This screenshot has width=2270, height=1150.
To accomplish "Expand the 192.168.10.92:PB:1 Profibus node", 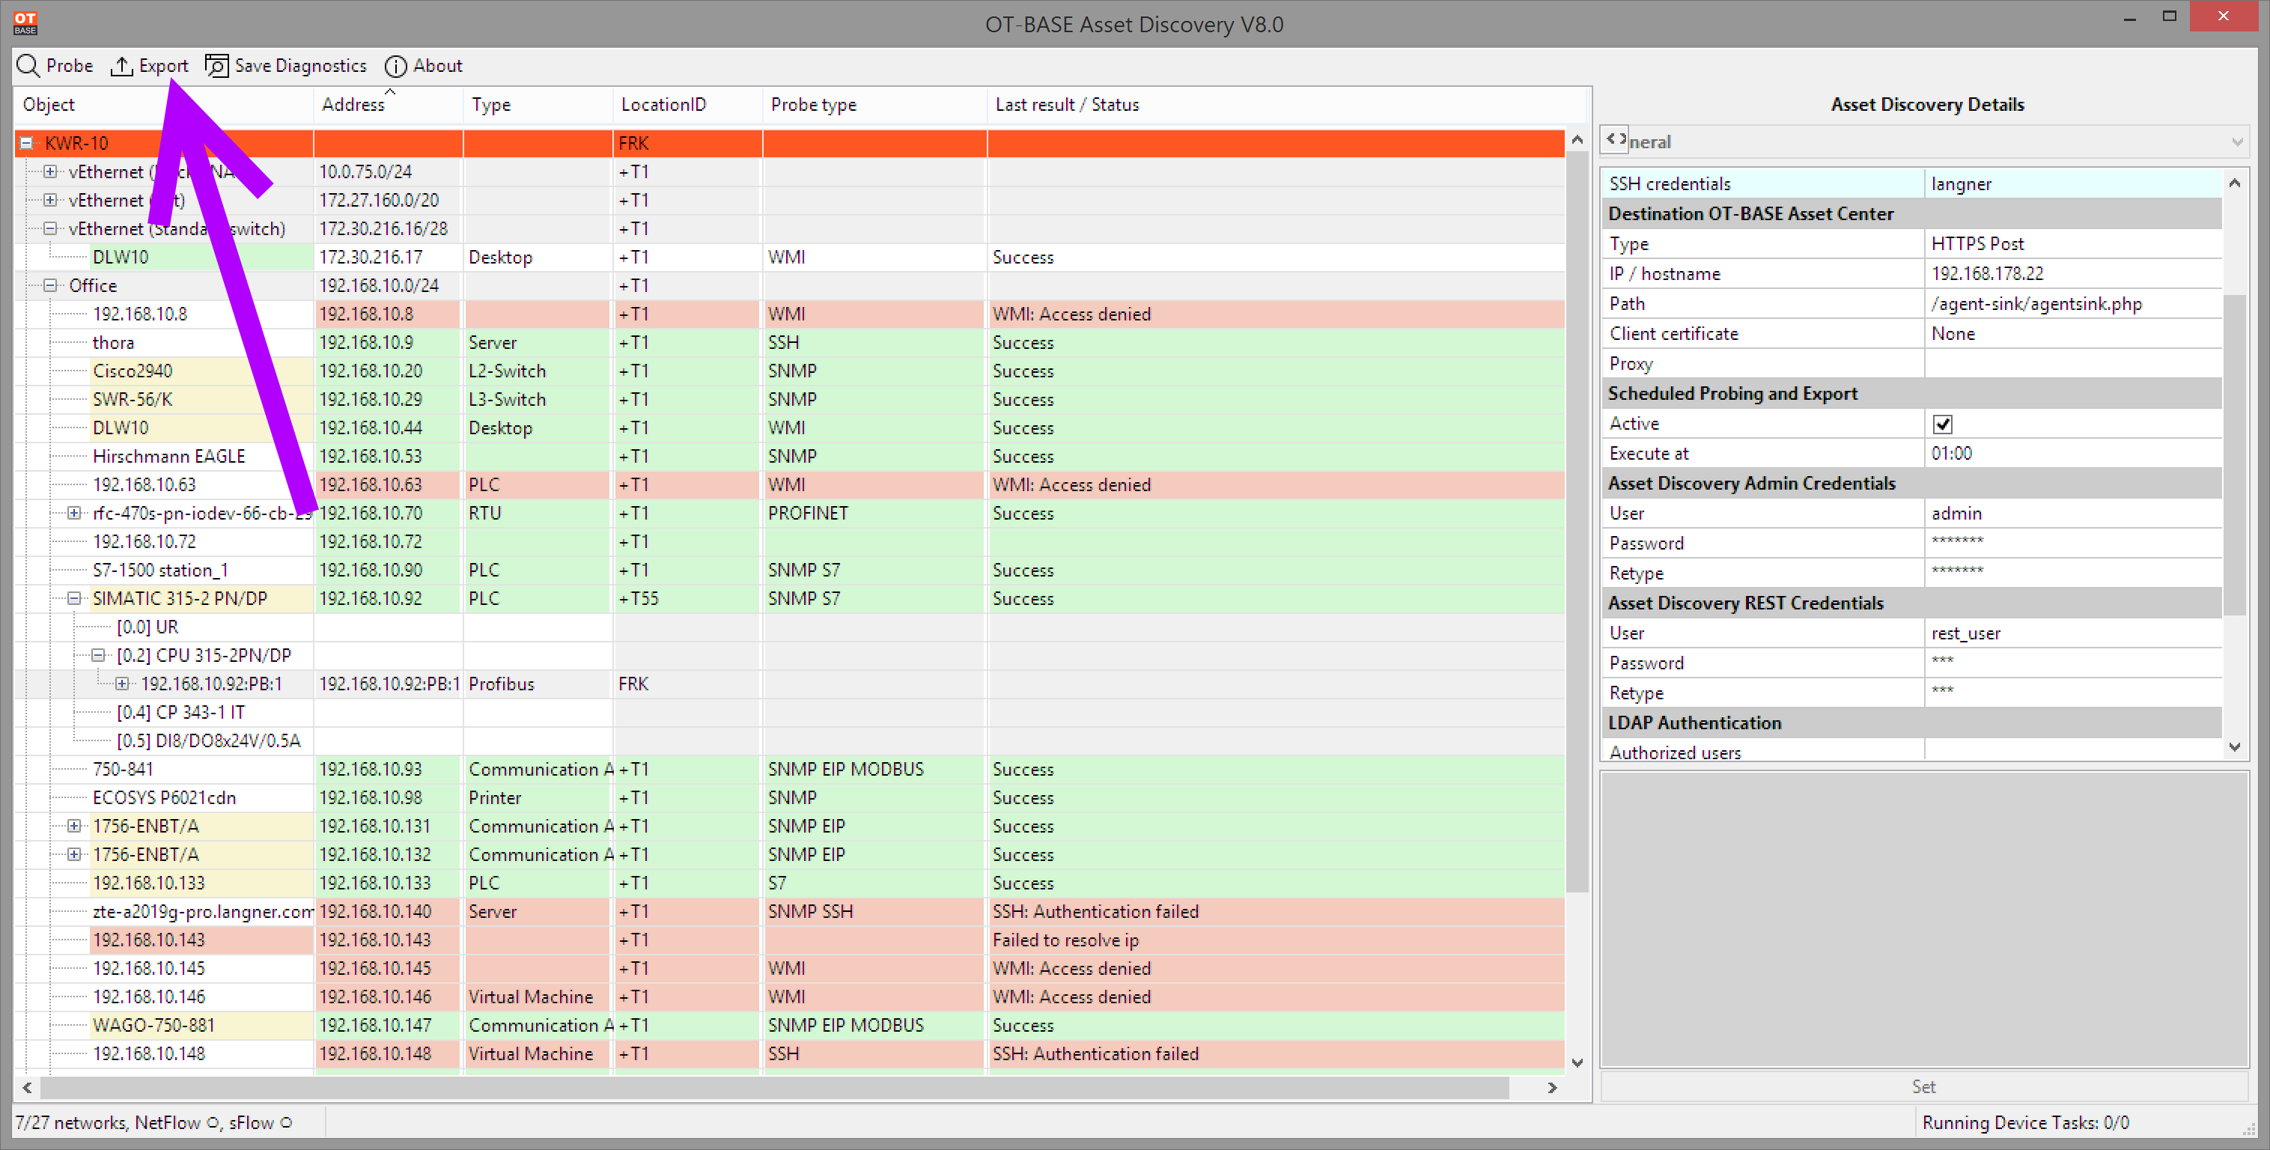I will pos(121,684).
